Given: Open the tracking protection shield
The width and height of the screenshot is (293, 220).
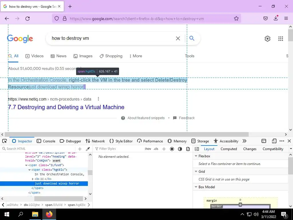Looking at the screenshot, I should (x=57, y=19).
